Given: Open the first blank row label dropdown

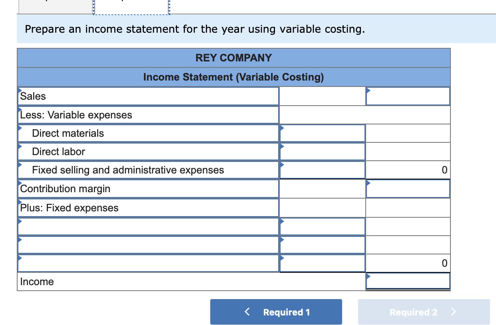Looking at the screenshot, I should [x=148, y=226].
